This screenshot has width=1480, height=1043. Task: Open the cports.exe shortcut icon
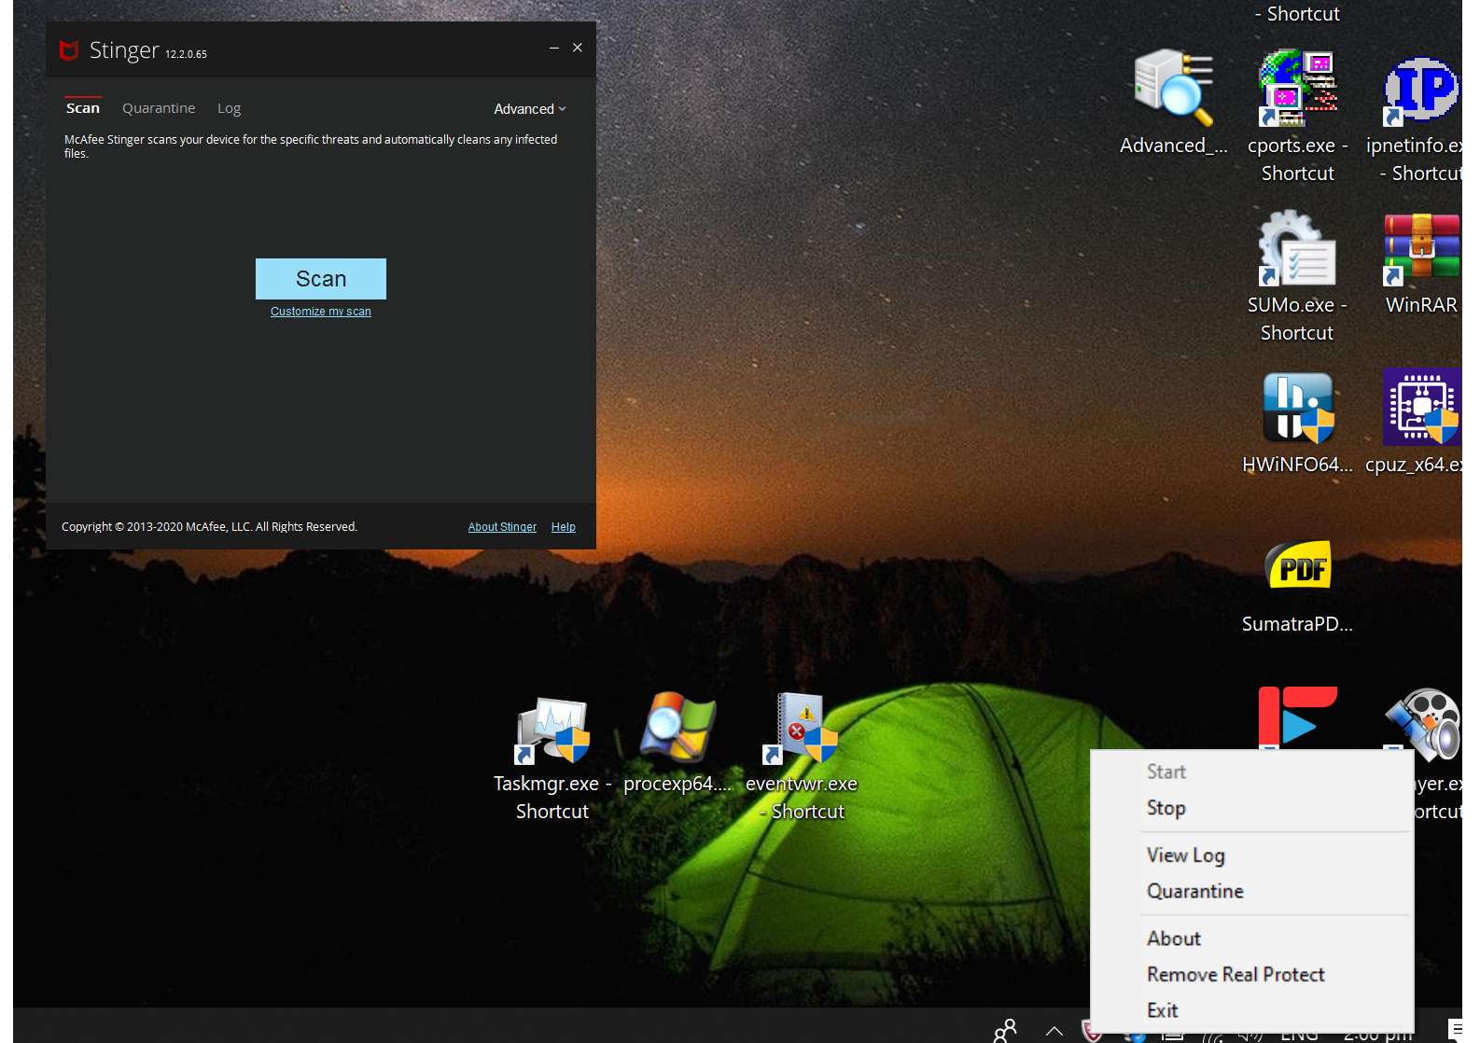pyautogui.click(x=1298, y=89)
